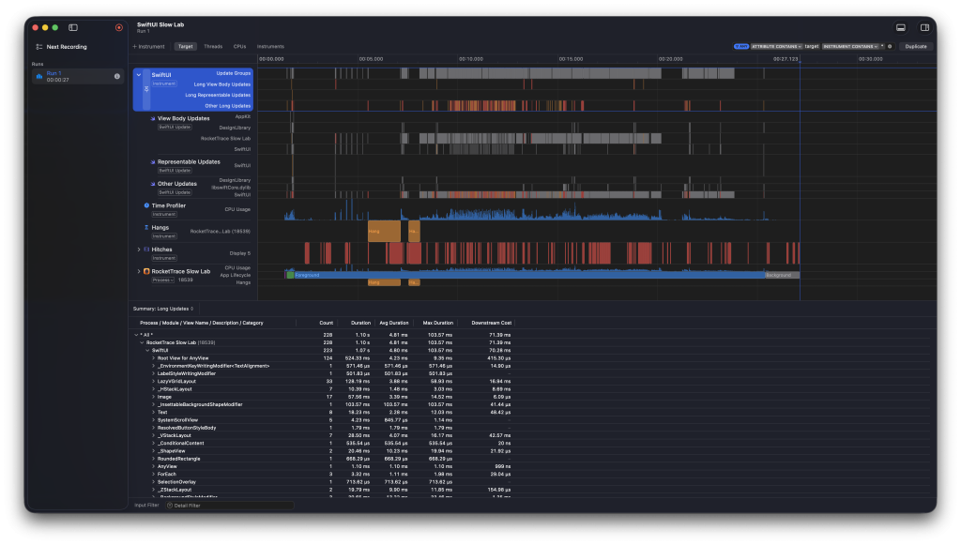Click the filter bar settings circle icon

tap(890, 47)
